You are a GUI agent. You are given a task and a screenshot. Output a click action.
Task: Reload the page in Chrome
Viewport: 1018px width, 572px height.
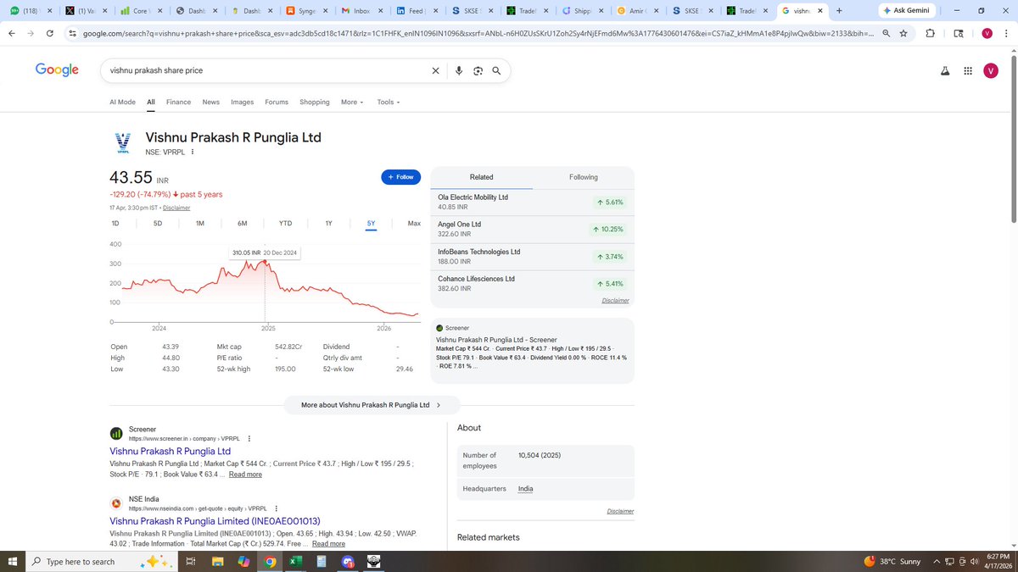pos(50,33)
